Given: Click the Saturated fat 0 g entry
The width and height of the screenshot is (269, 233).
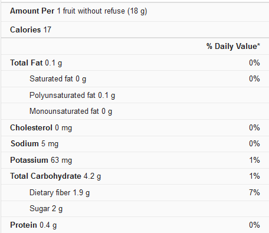Looking at the screenshot, I should [58, 79].
